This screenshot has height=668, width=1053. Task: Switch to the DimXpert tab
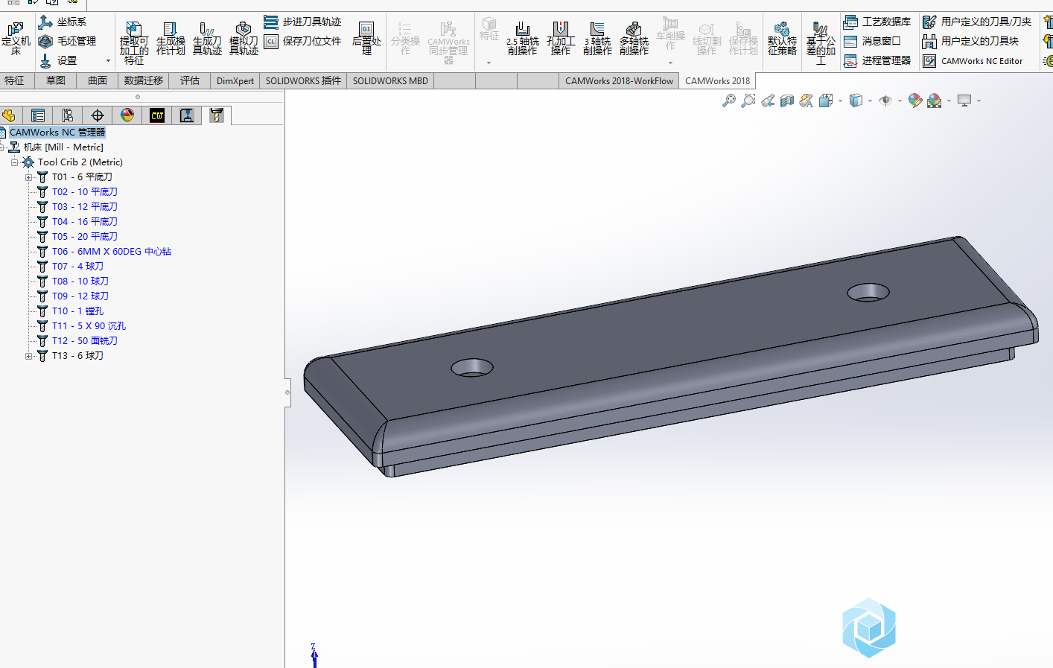pos(235,80)
